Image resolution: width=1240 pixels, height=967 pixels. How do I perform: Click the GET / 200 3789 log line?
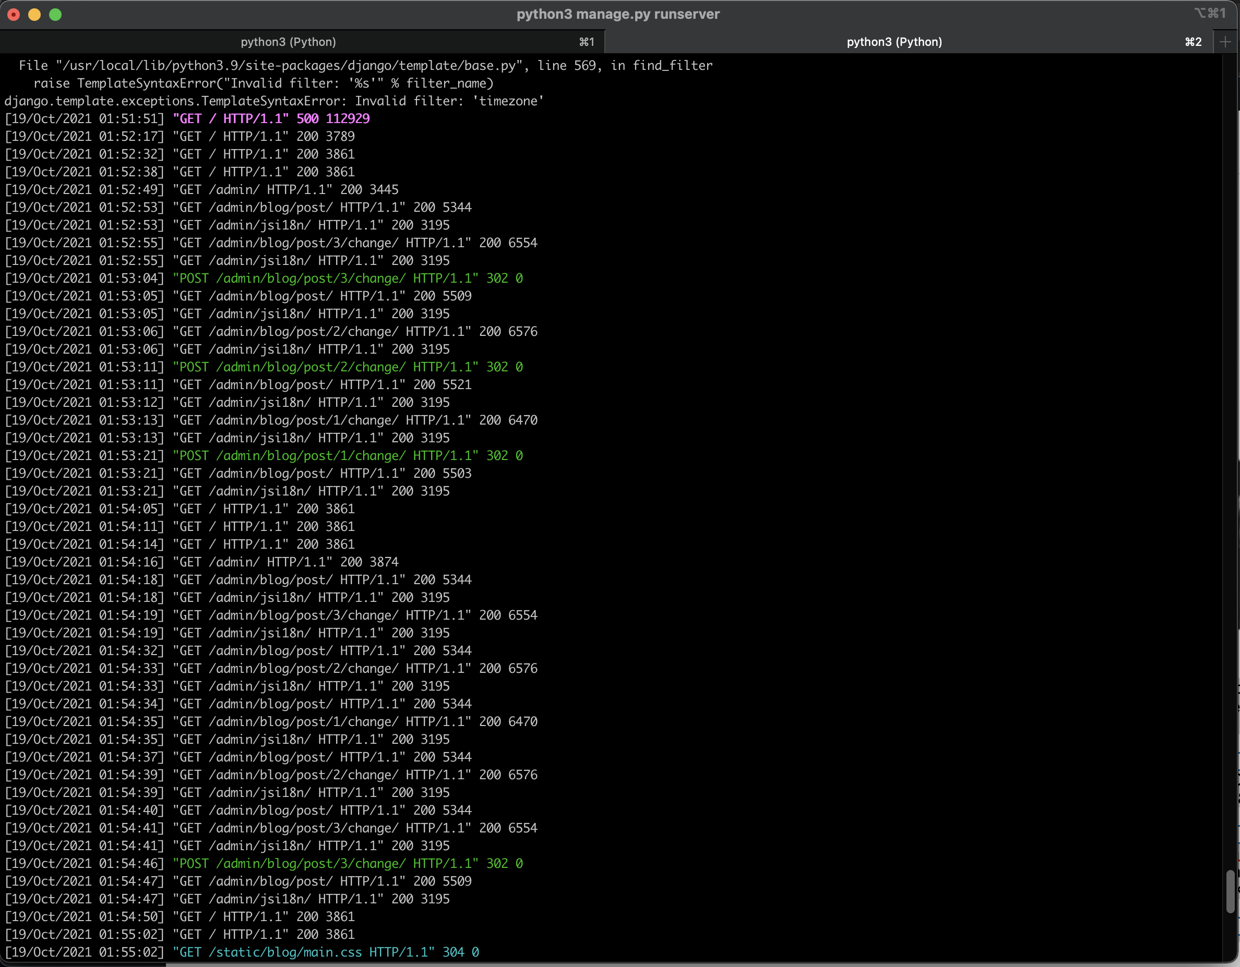click(180, 136)
